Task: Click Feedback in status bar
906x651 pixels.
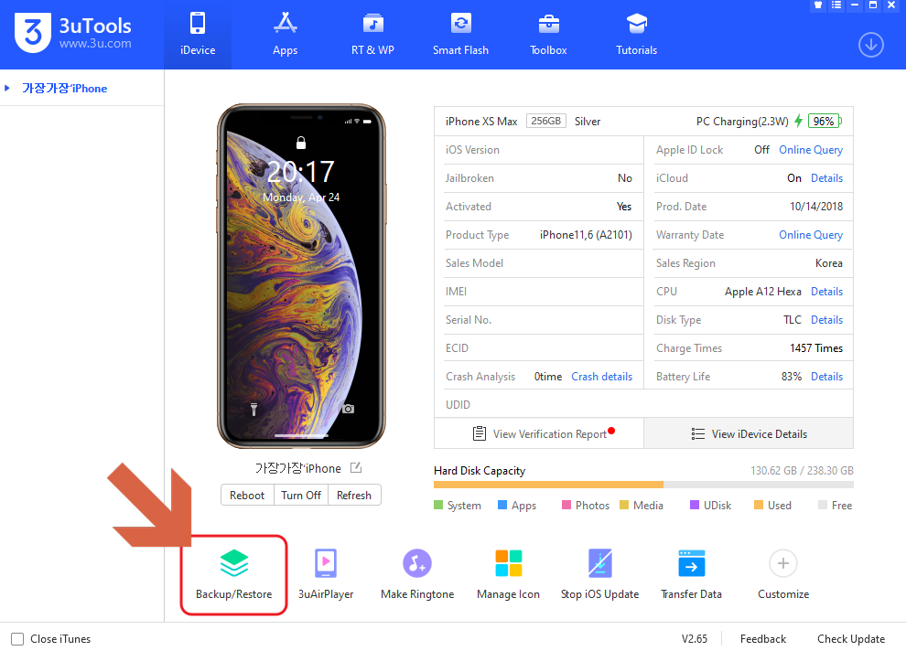Action: click(x=762, y=639)
